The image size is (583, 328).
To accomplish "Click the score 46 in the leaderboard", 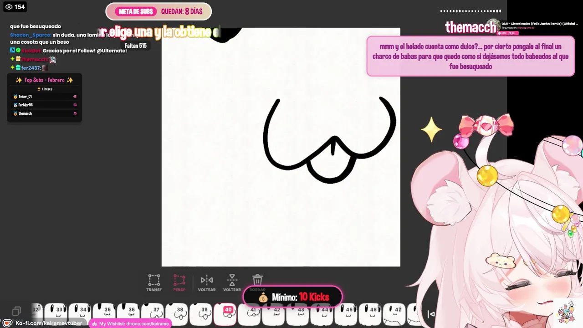I will [75, 97].
